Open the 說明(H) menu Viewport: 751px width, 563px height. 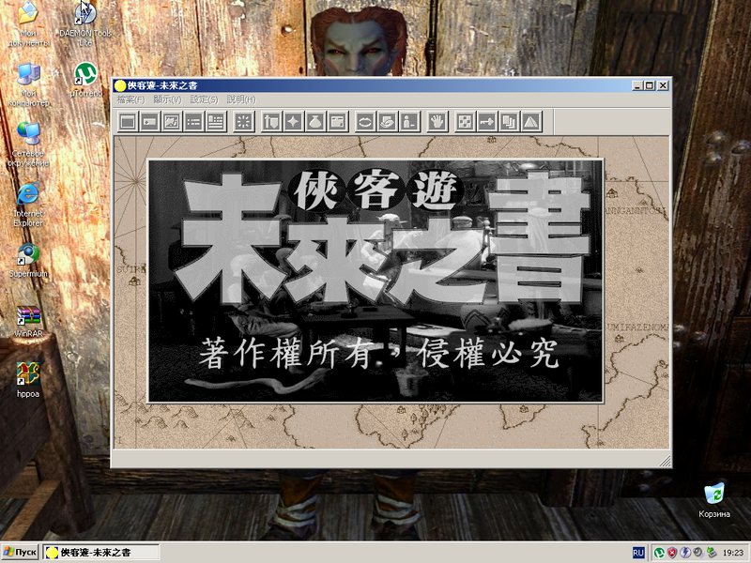point(241,99)
